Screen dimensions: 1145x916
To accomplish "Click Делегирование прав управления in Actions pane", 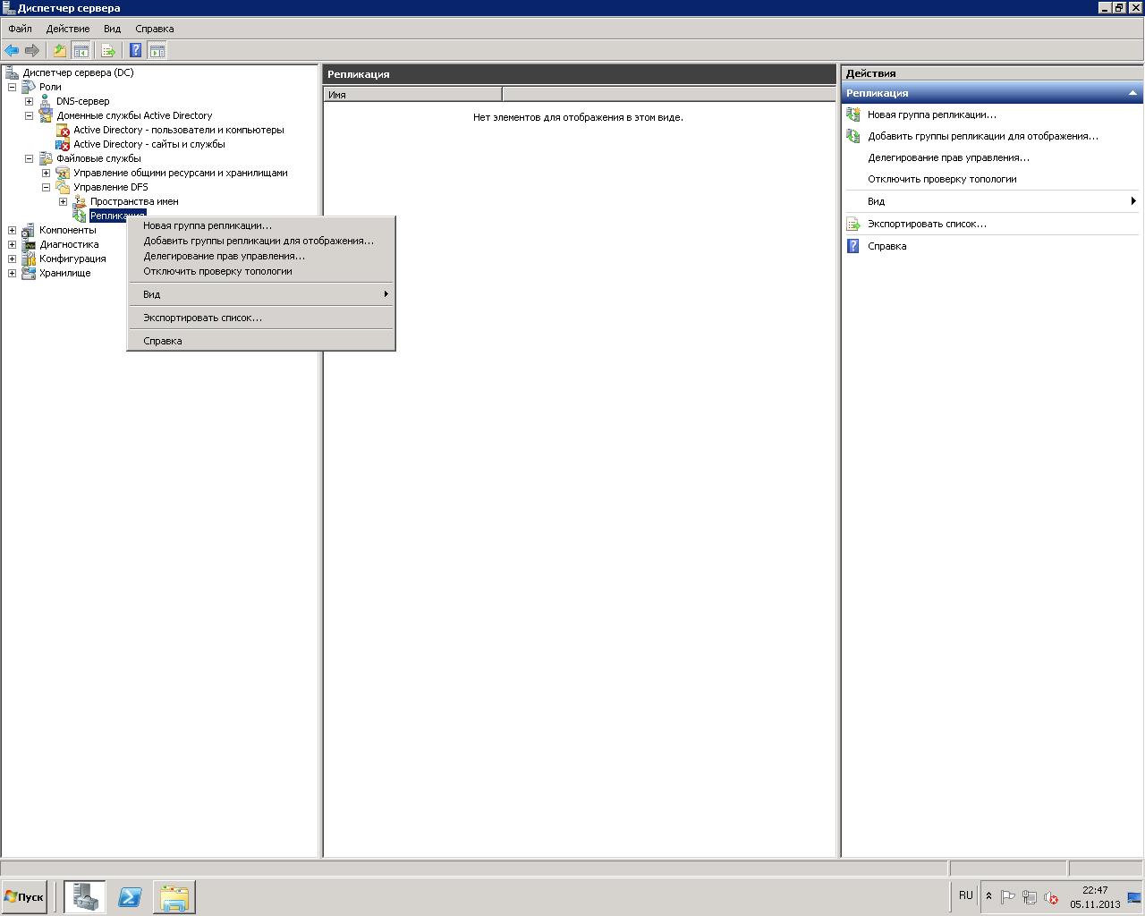I will tap(948, 157).
